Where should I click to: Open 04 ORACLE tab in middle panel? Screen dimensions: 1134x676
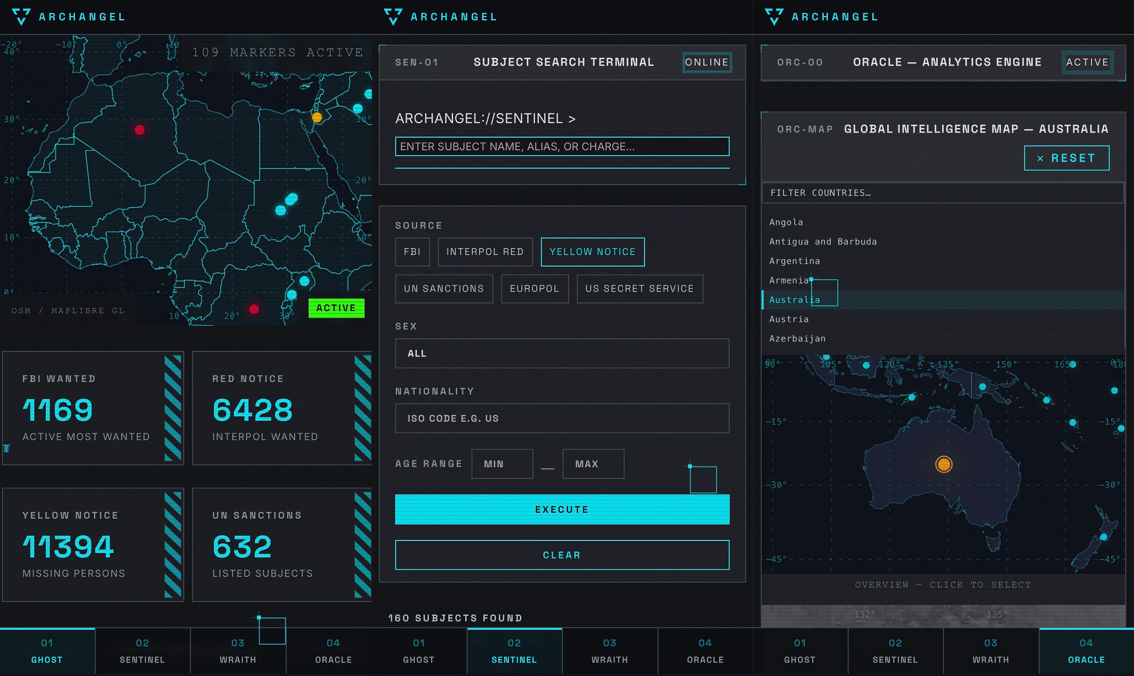(705, 651)
